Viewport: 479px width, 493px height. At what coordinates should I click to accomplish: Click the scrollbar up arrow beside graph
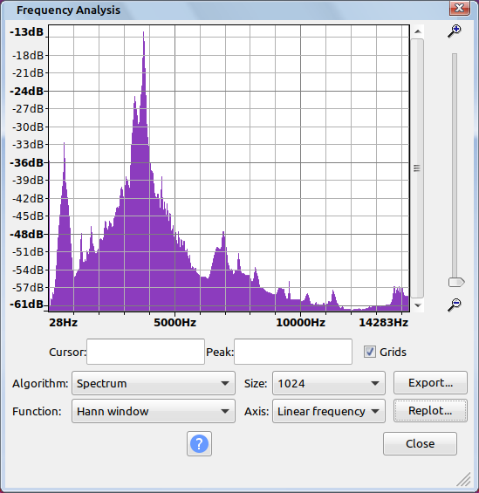click(x=417, y=31)
